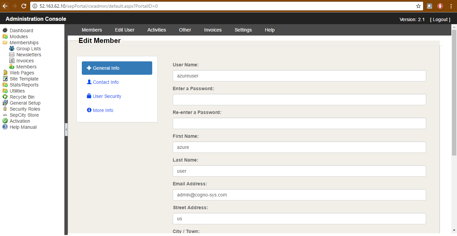Open the User Security section

[107, 96]
